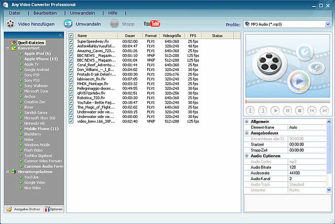
Task: Click the colorful play icon in the preview
Action: pos(299,81)
